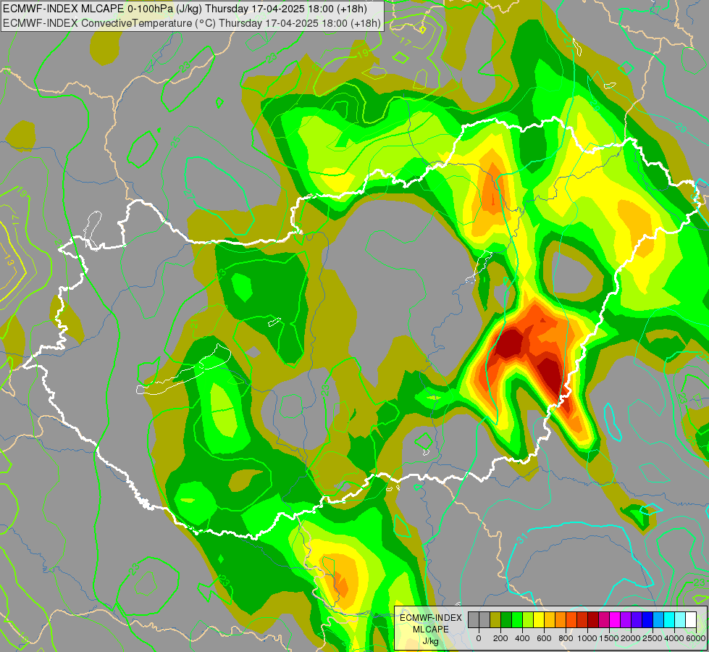Click the 'ECMWF-INDEX' label in the legend box
The width and height of the screenshot is (709, 652).
click(431, 618)
